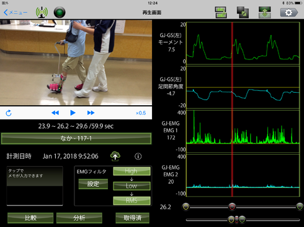Tap the GJ-EMG EMG 2 graph
304x227 pixels.
click(x=243, y=175)
